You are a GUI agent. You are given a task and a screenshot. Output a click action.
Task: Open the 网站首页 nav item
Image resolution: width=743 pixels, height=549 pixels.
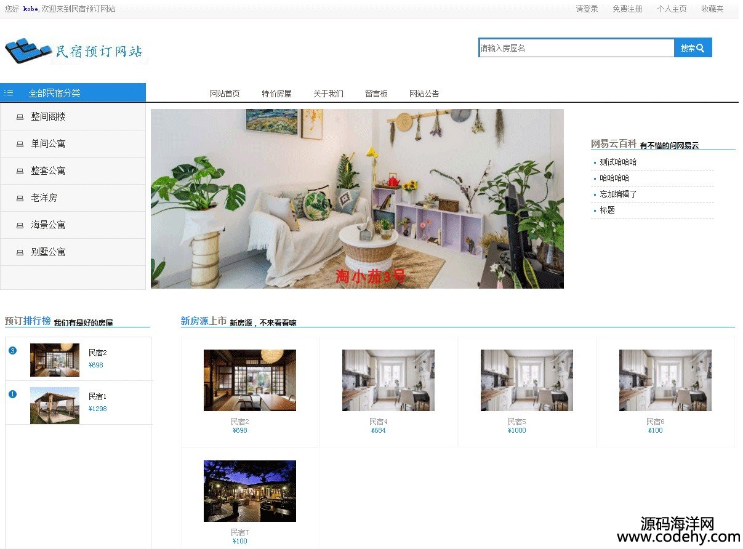(x=225, y=94)
